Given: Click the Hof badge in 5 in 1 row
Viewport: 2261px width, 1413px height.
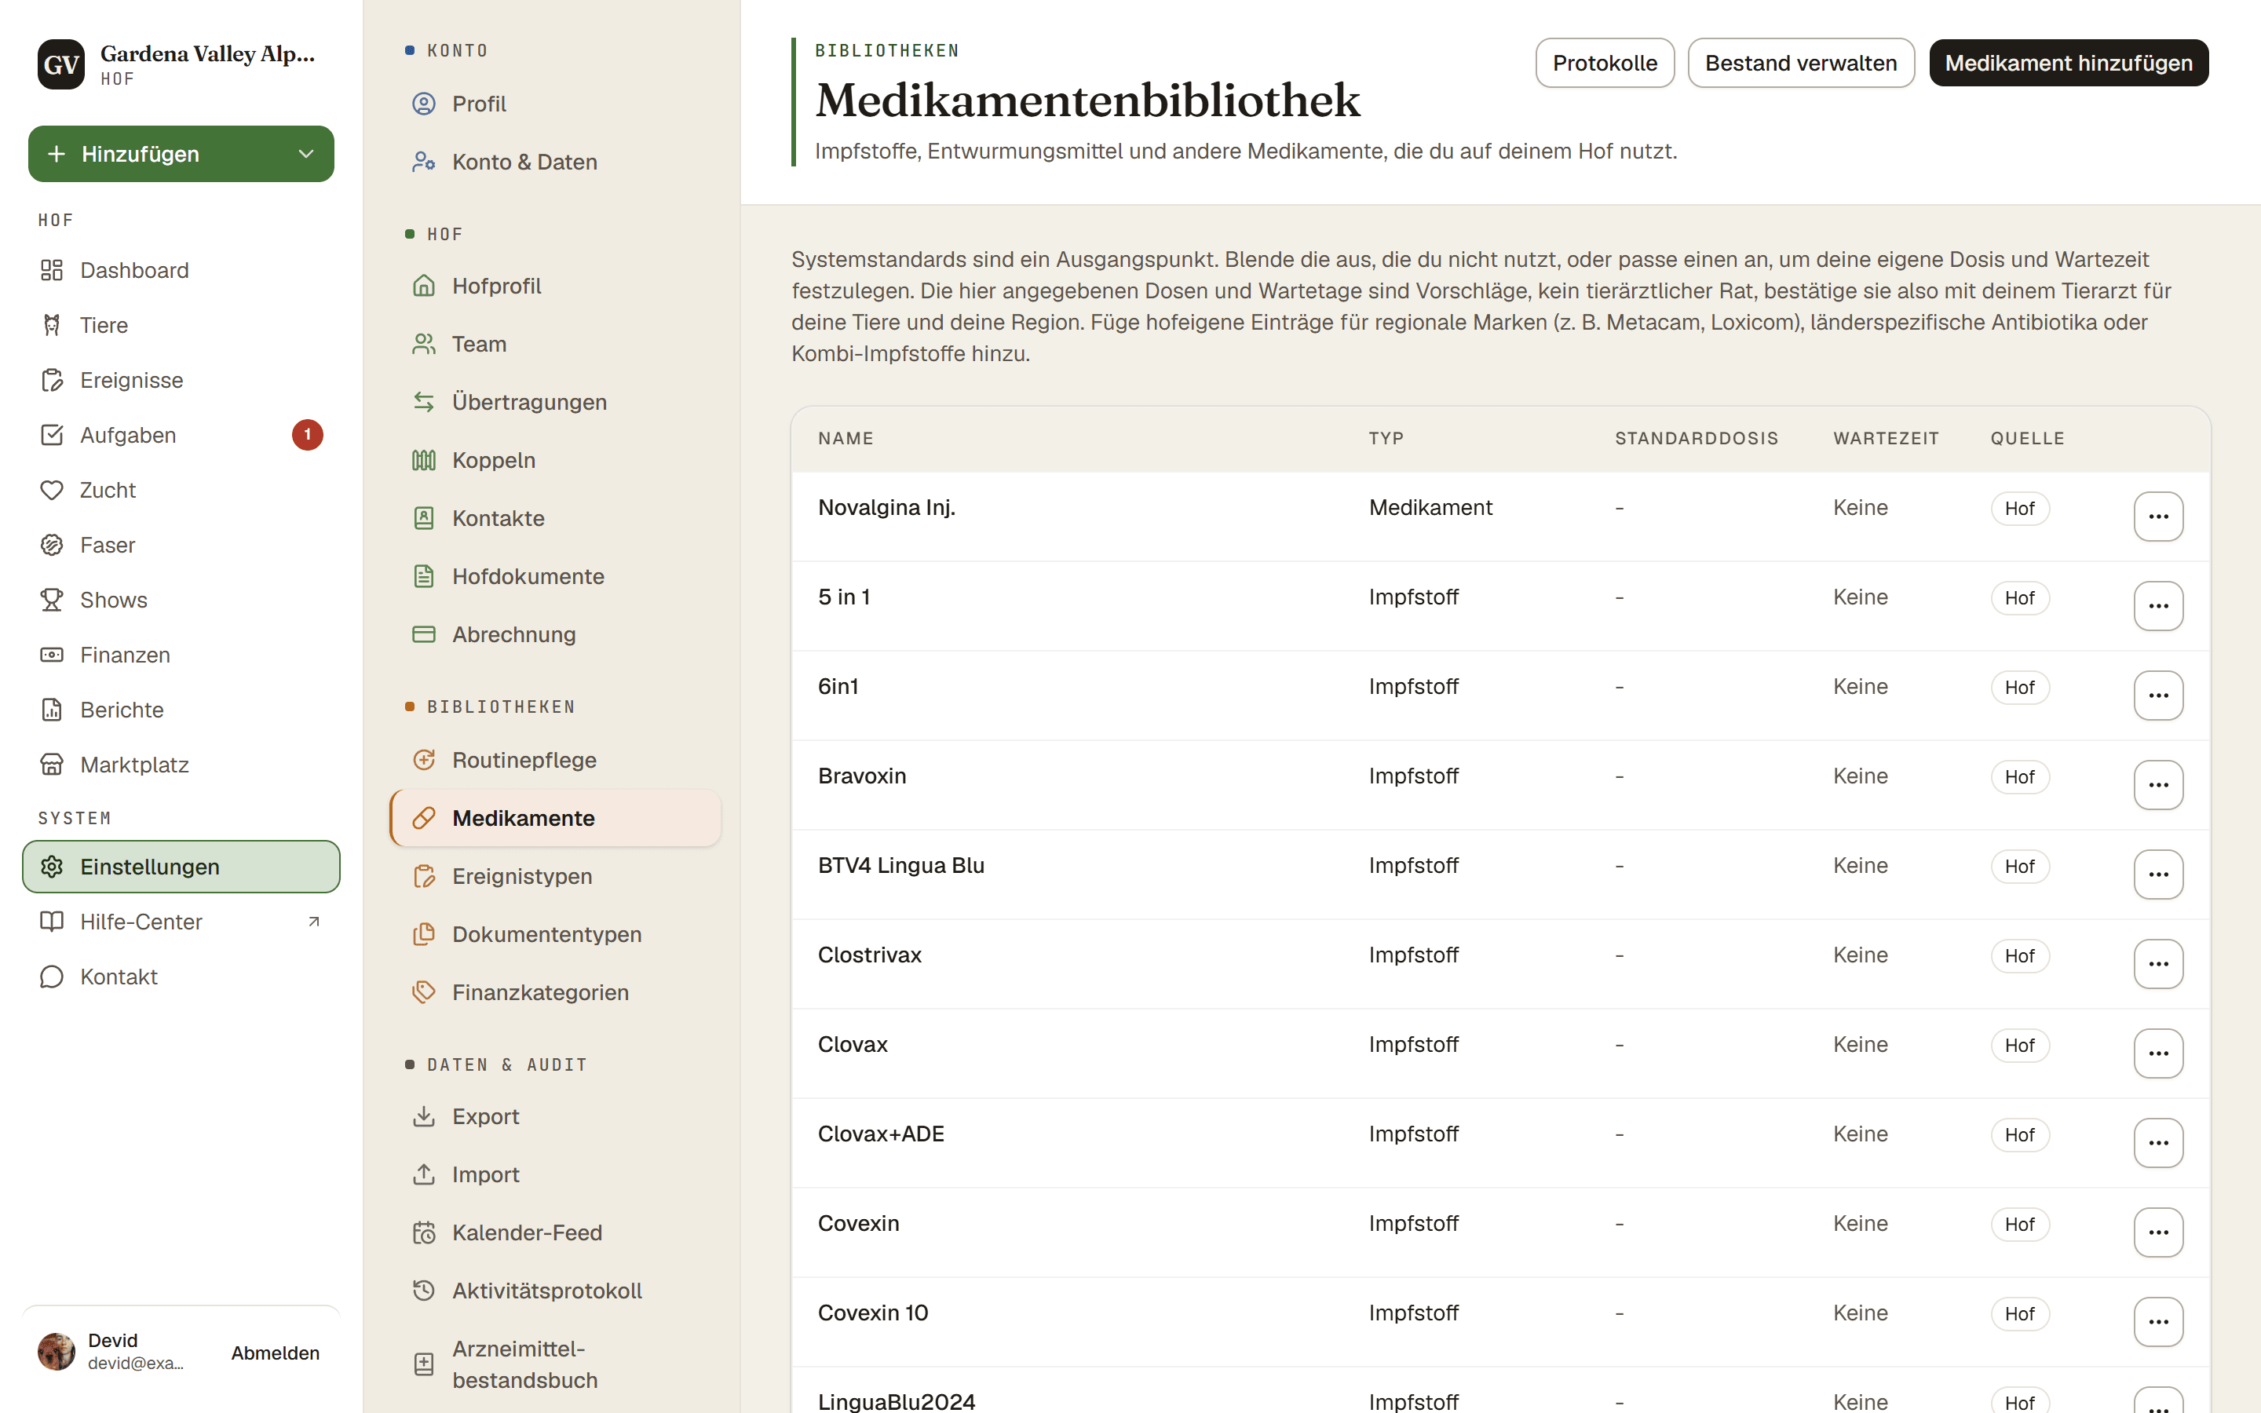Looking at the screenshot, I should (2019, 598).
